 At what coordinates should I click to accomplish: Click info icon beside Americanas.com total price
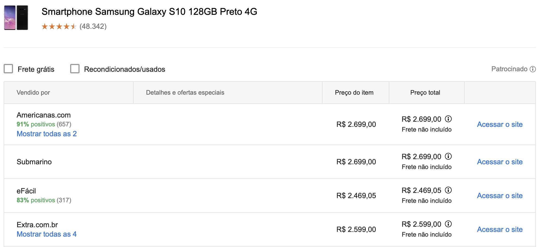448,119
